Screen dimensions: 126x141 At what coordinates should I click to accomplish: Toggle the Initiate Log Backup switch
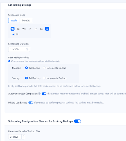tap(31, 103)
